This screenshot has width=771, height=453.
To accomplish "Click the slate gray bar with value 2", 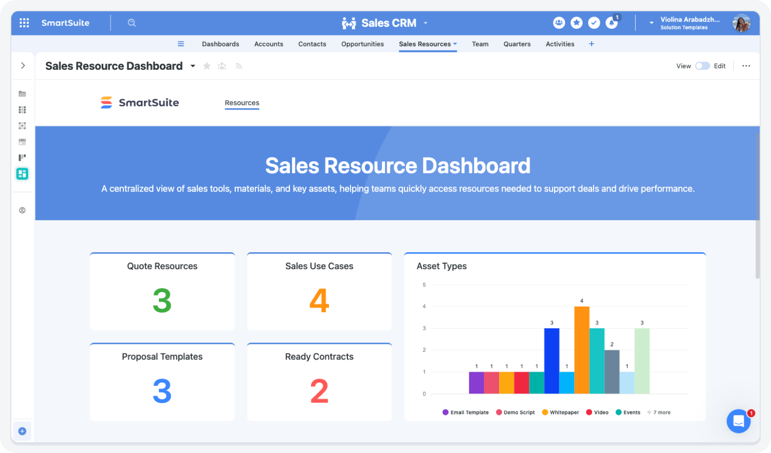I will [x=612, y=372].
